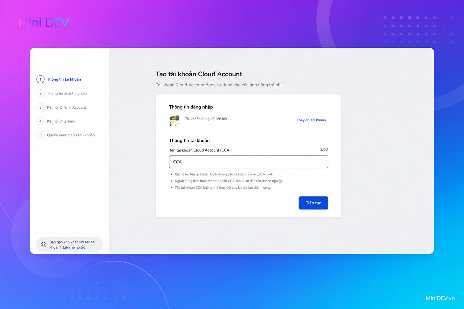Click the Tên tài khoản Cloud Account (CCA) label
This screenshot has height=309, width=464.
(200, 150)
